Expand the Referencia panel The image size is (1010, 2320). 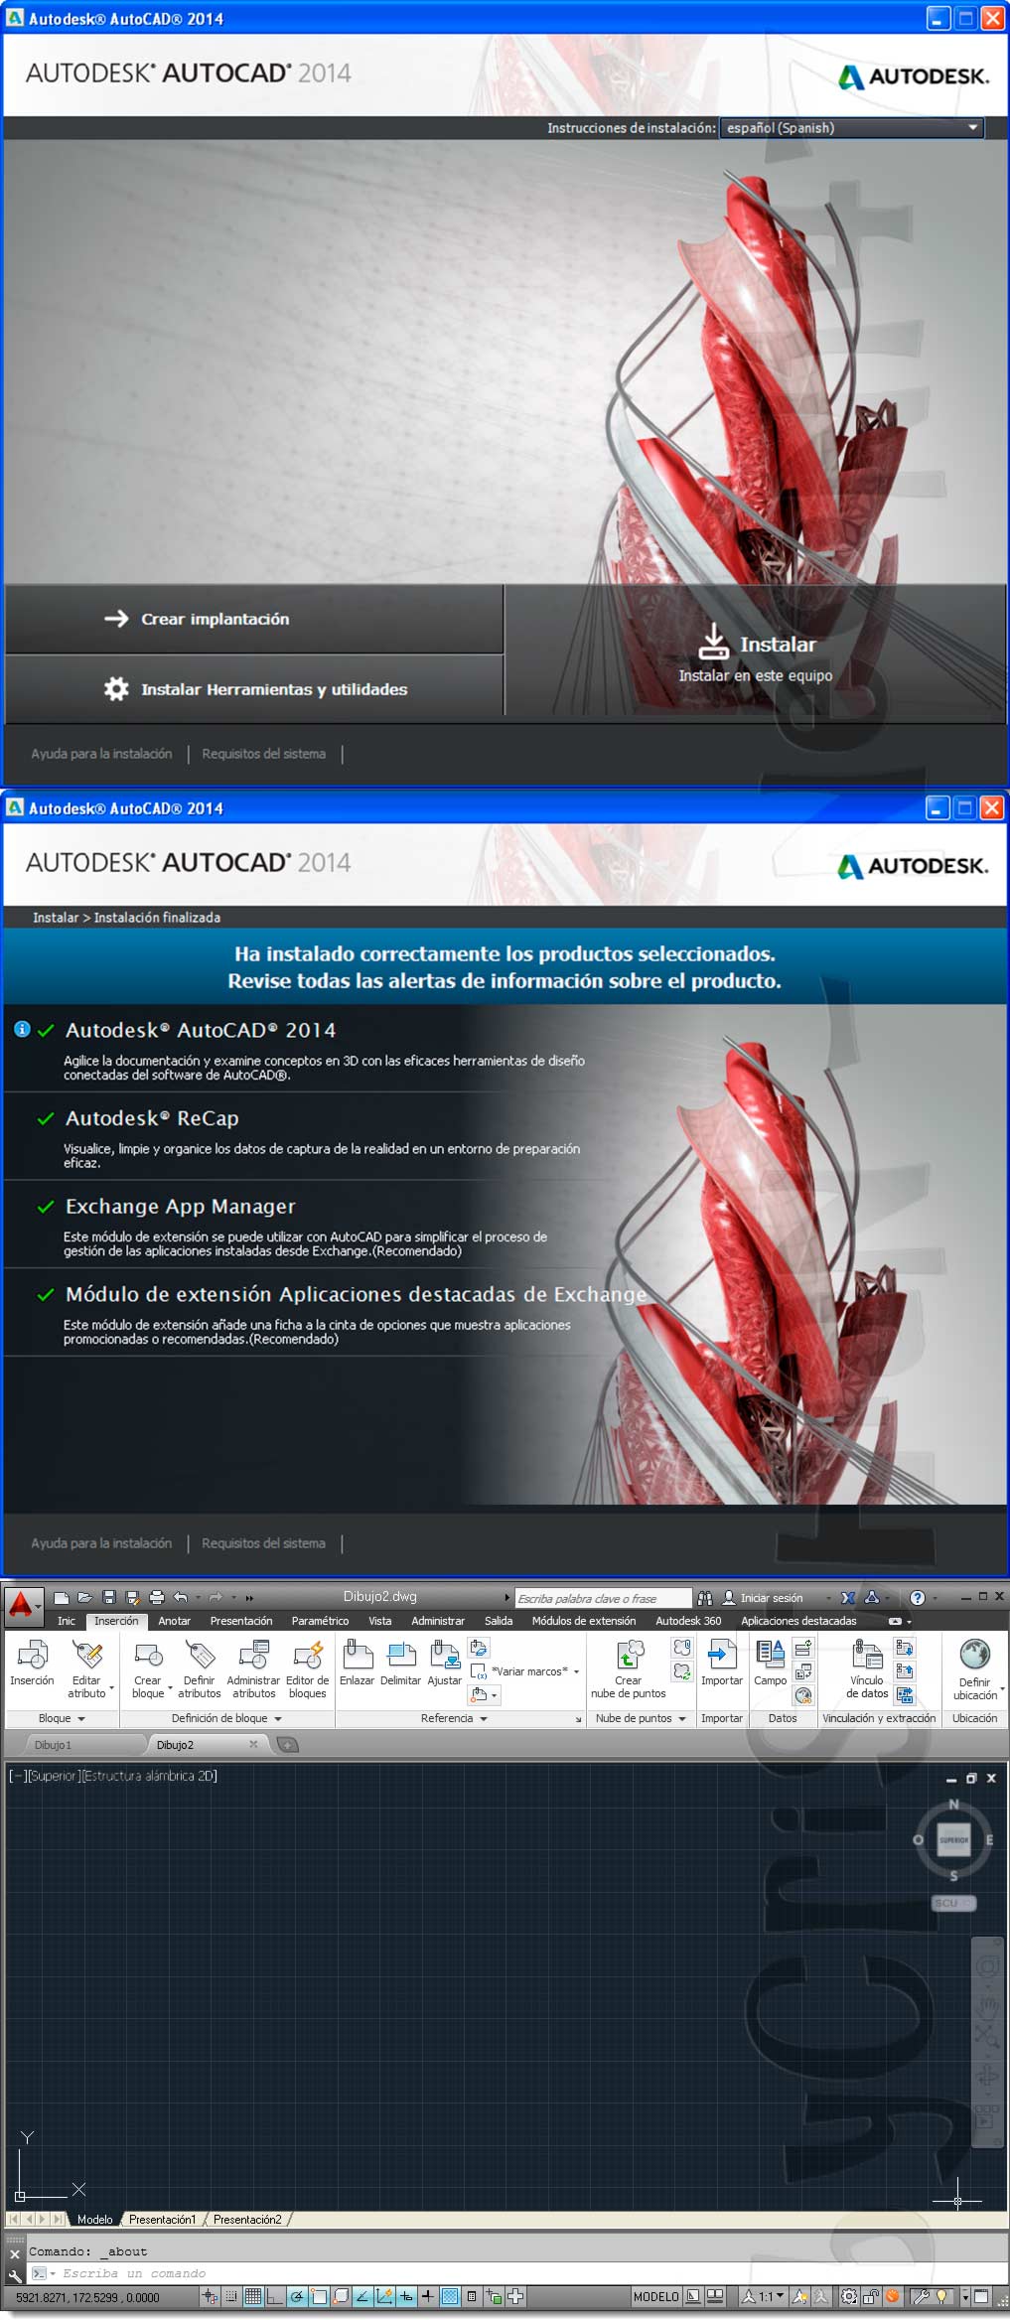(x=454, y=1718)
